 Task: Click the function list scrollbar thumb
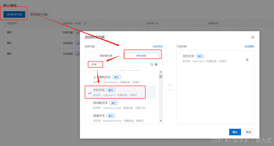coord(160,77)
